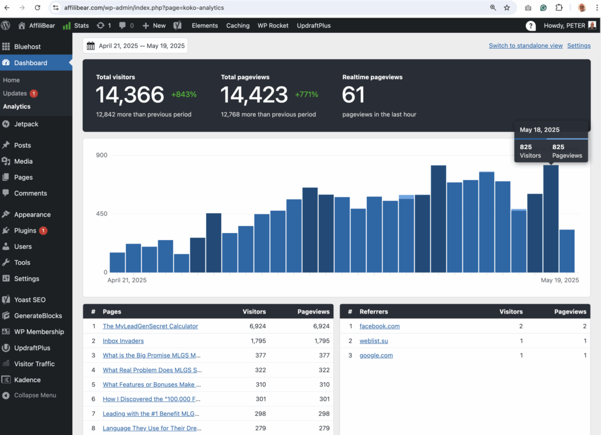Open Kadence in the sidebar
This screenshot has width=601, height=435.
[x=36, y=380]
